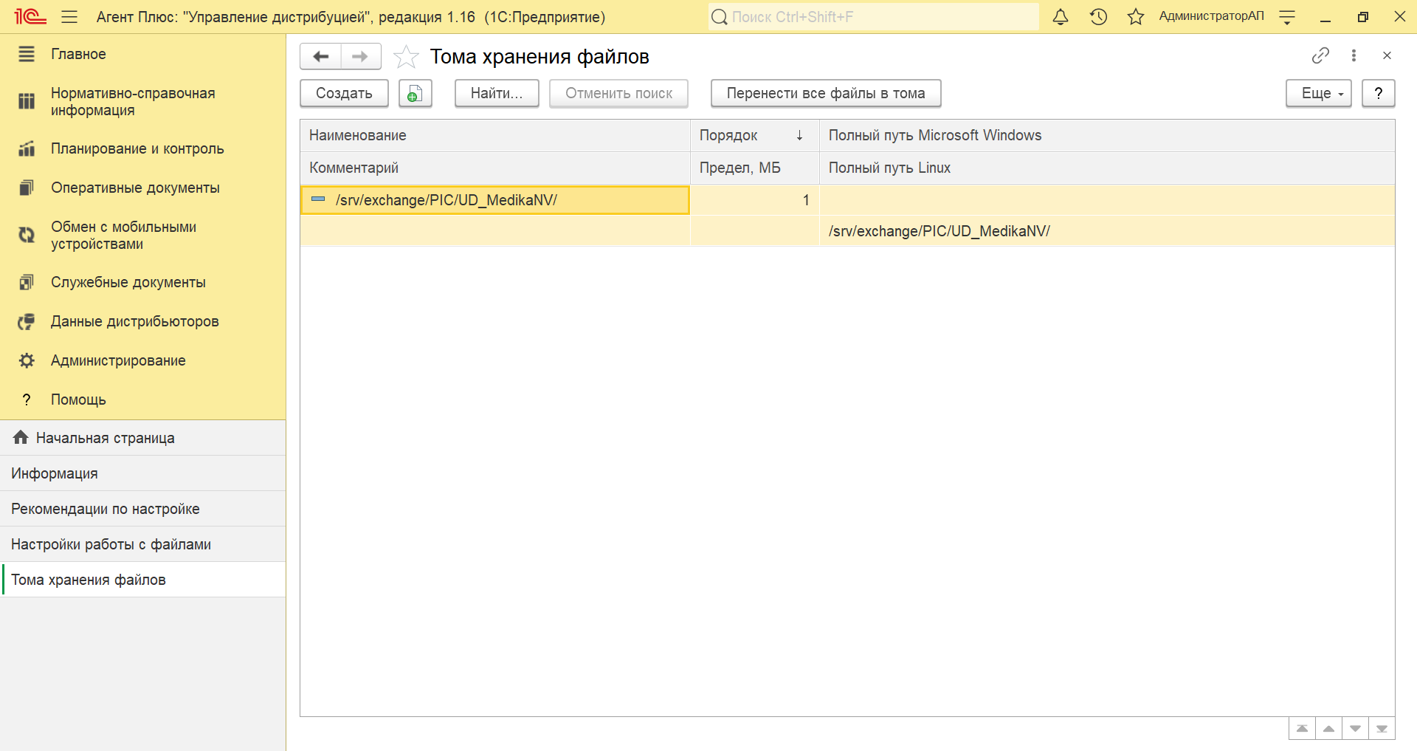The width and height of the screenshot is (1417, 751).
Task: Open the Главное section
Action: (142, 54)
